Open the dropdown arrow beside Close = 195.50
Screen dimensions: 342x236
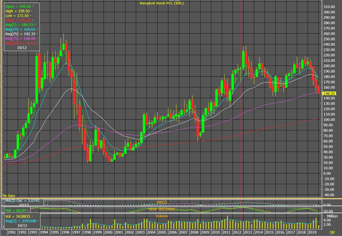(33, 20)
